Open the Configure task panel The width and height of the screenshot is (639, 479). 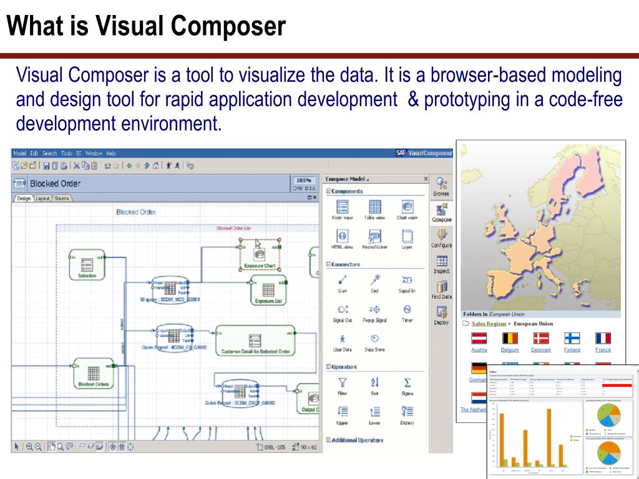[441, 238]
